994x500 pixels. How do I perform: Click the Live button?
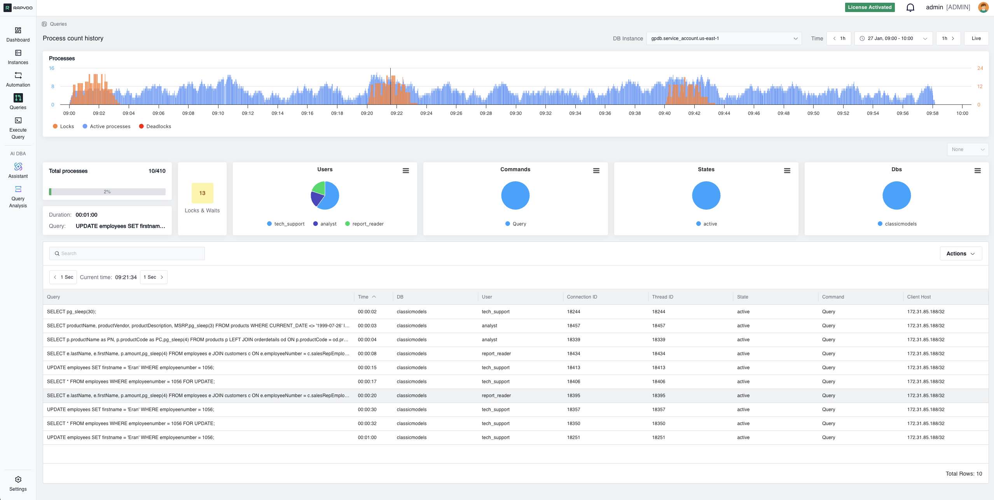(976, 38)
